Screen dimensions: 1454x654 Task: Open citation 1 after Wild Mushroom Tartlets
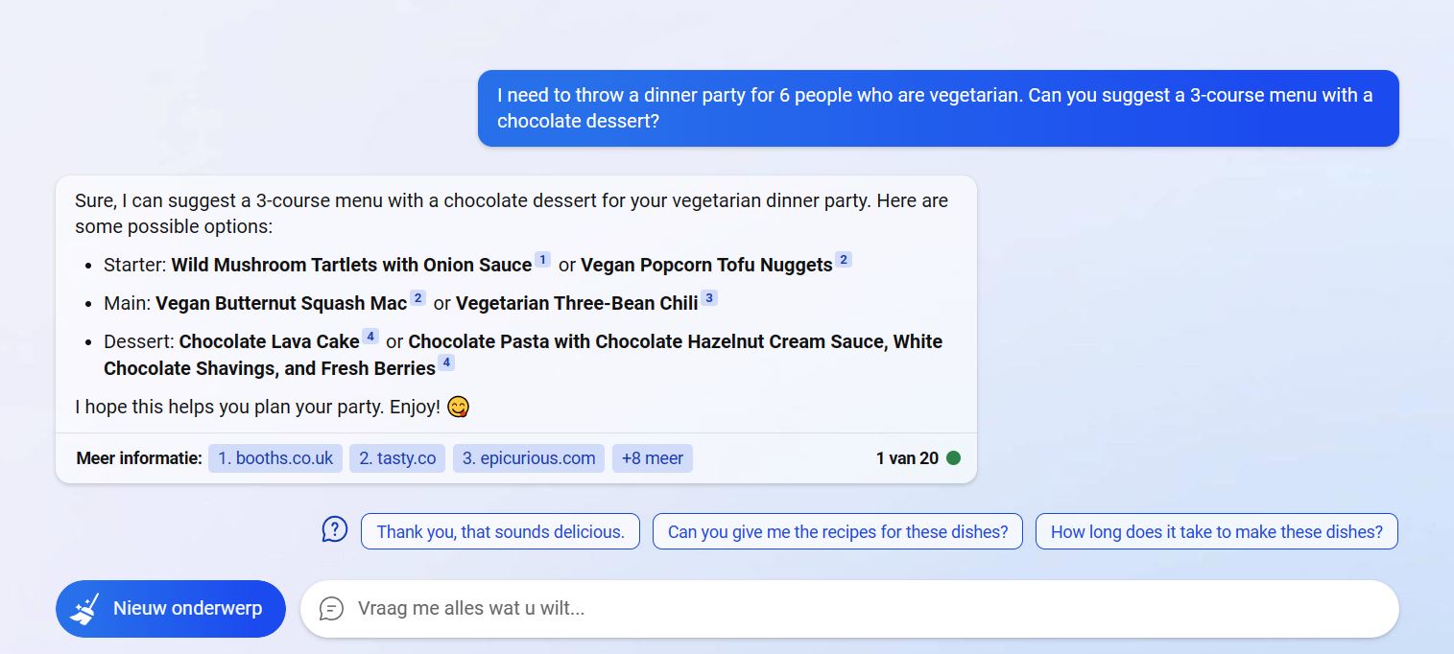tap(542, 260)
